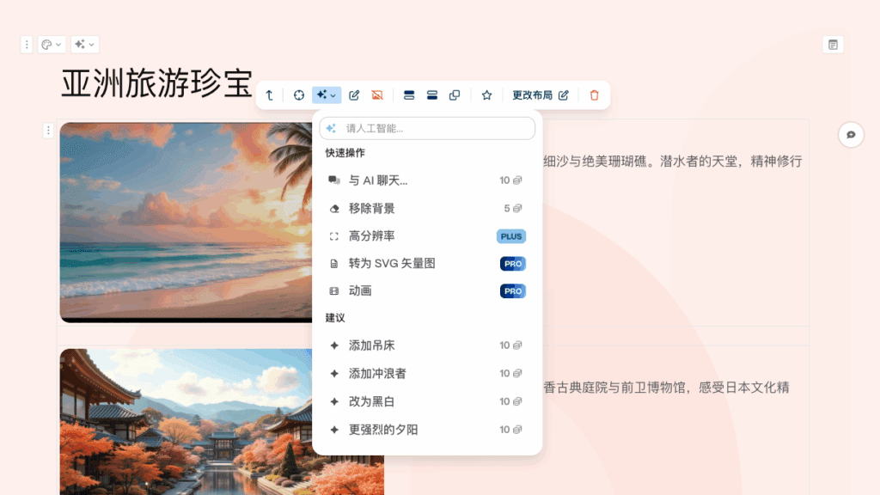This screenshot has width=880, height=495.
Task: Select the beach sunset image
Action: pyautogui.click(x=186, y=223)
